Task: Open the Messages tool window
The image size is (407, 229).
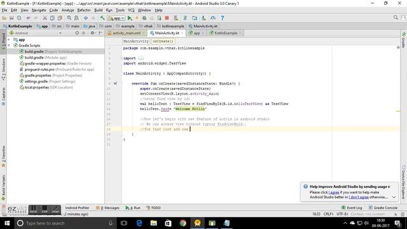Action: click(x=108, y=208)
